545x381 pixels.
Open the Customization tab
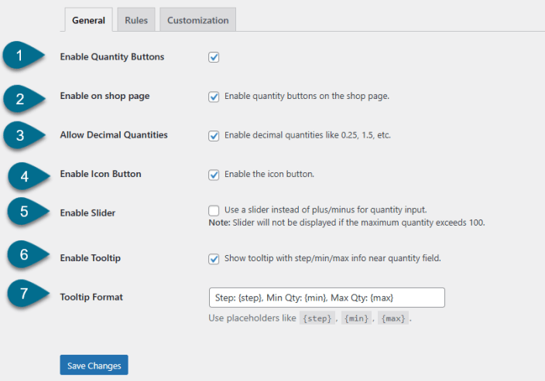(197, 20)
